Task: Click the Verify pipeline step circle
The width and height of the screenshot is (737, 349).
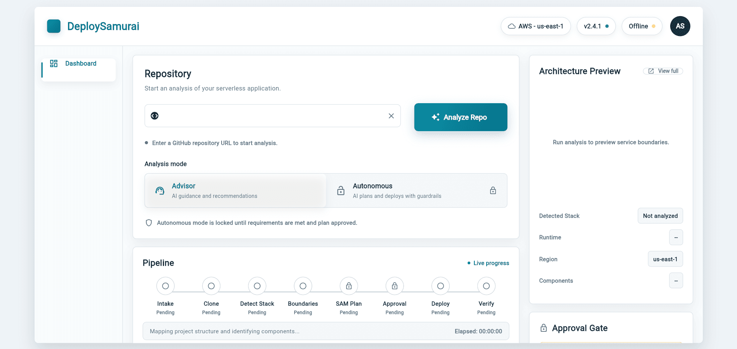Action: click(486, 286)
